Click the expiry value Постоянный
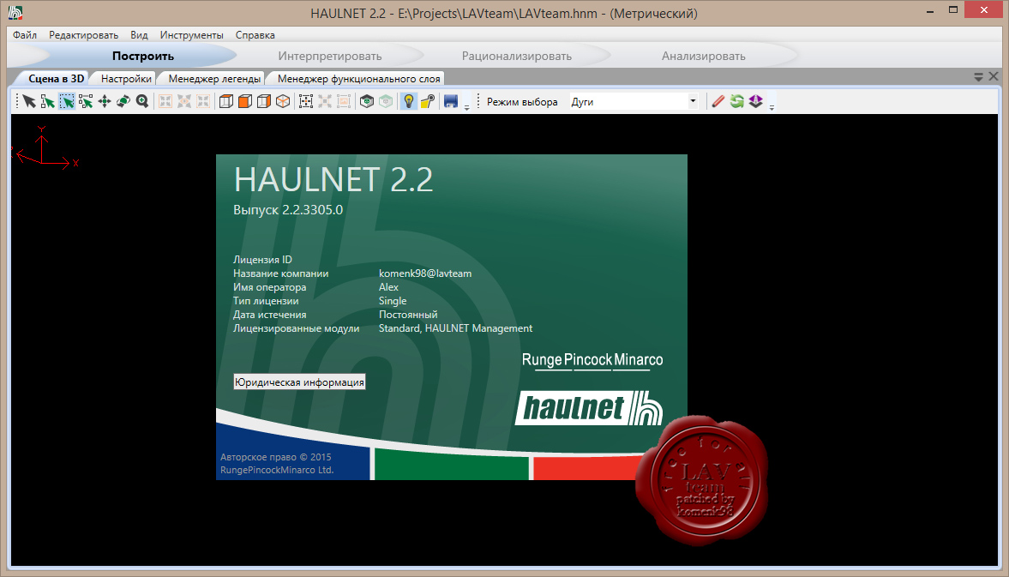Screen dimensions: 1009x577 [408, 315]
